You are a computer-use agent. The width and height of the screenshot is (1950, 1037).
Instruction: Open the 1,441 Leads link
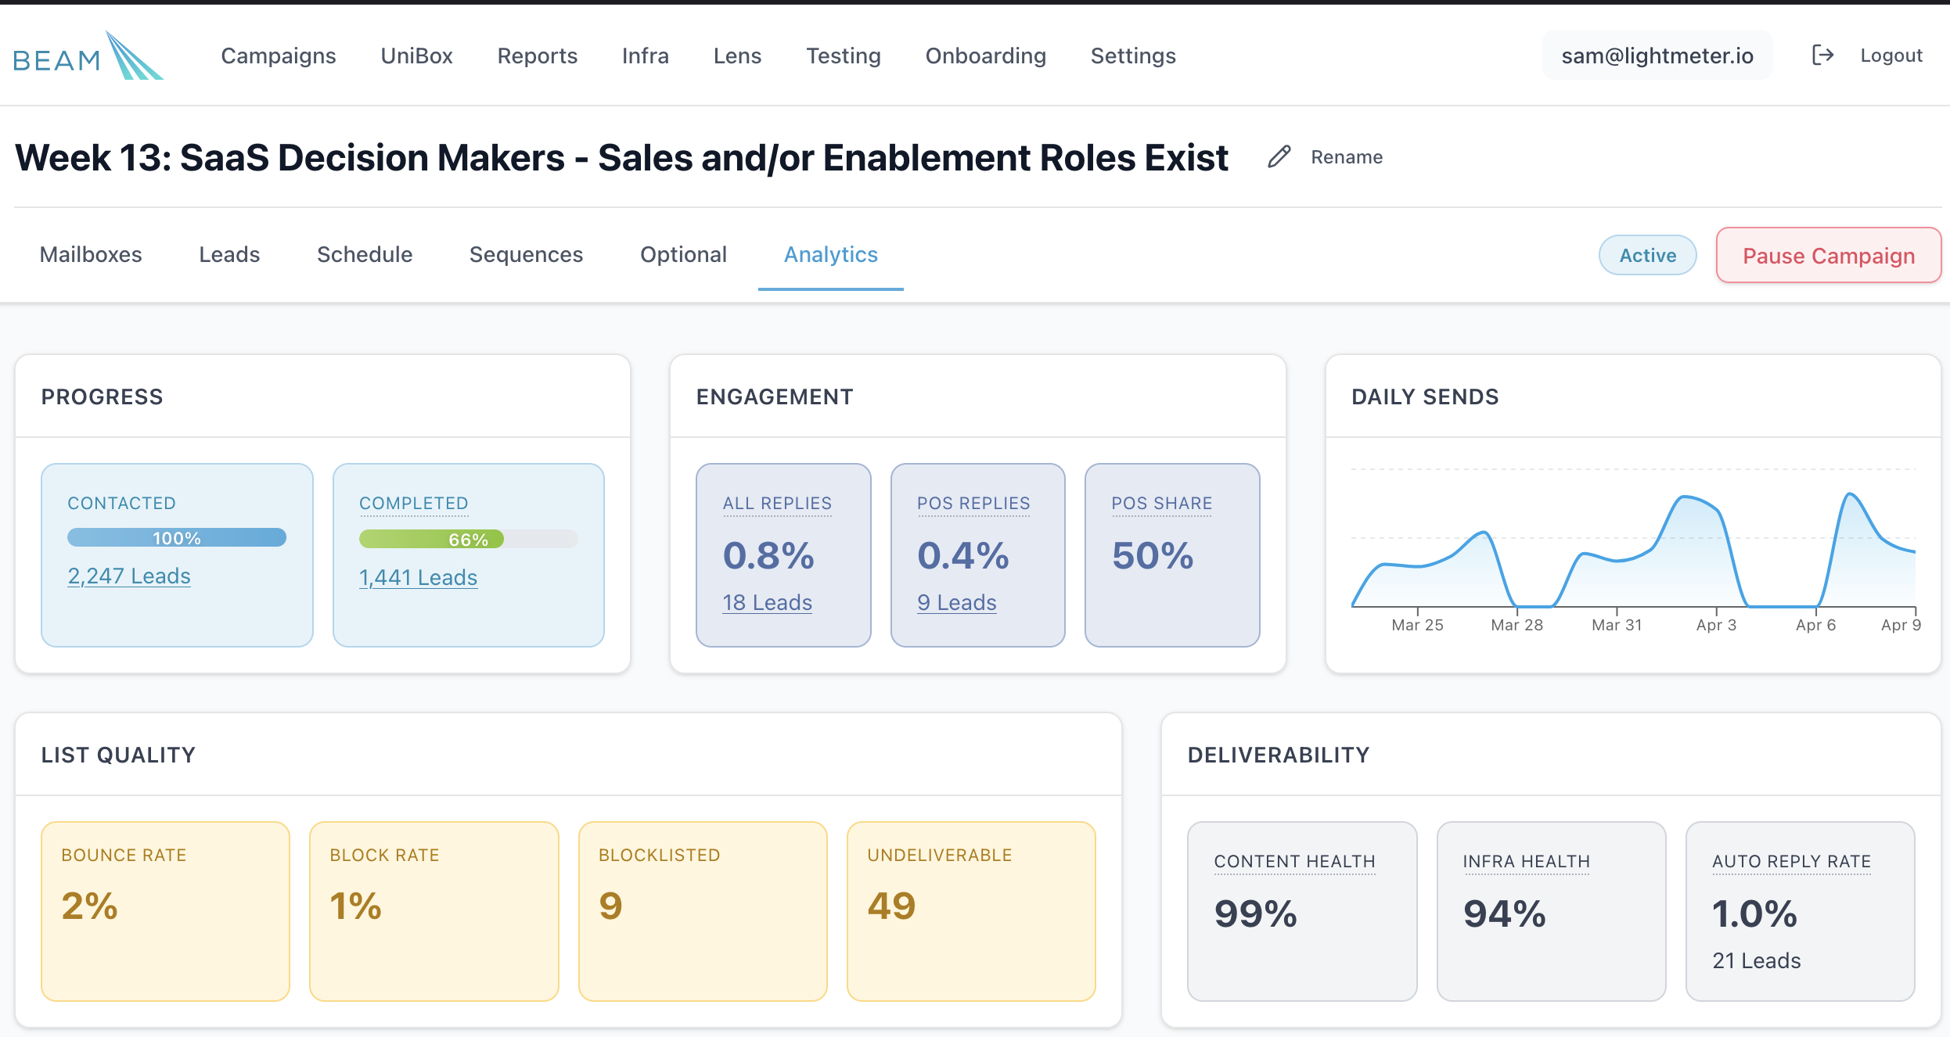(x=418, y=578)
